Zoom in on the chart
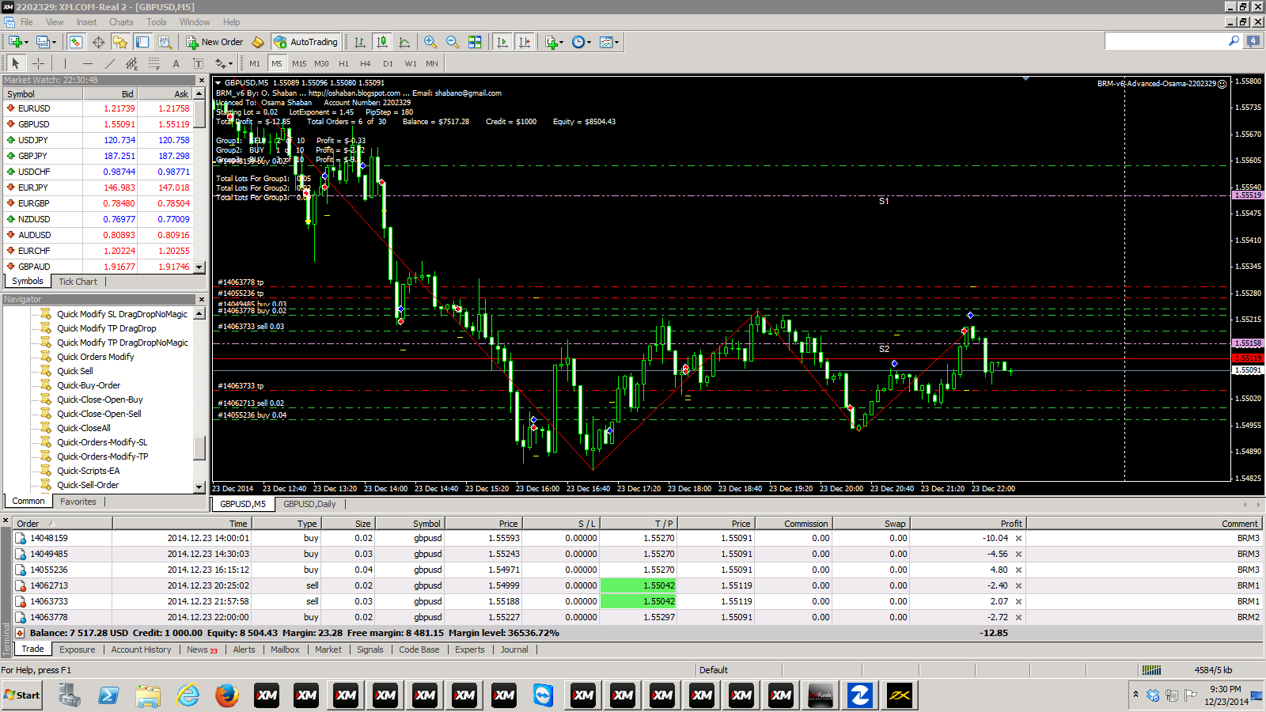This screenshot has width=1266, height=712. pyautogui.click(x=430, y=42)
